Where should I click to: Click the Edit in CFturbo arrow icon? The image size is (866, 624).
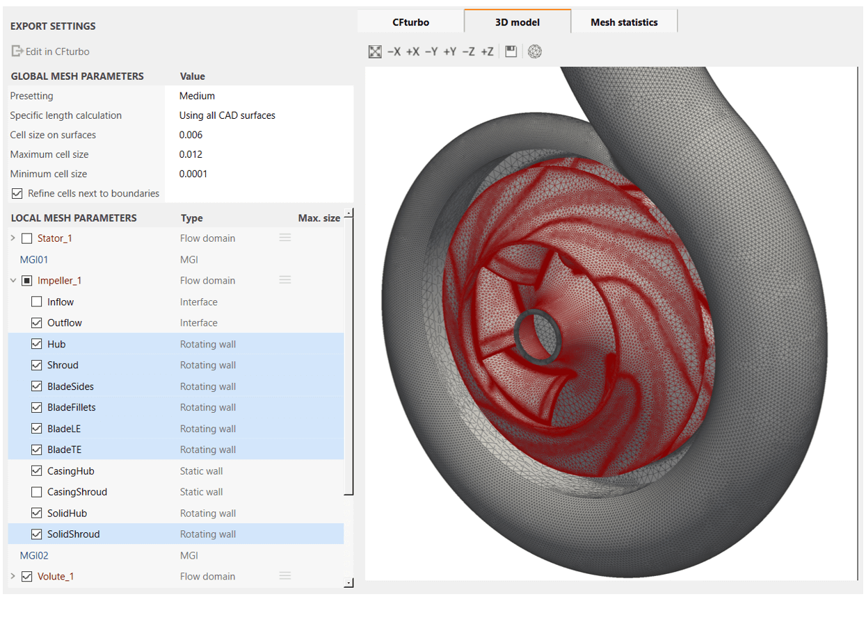pyautogui.click(x=17, y=51)
